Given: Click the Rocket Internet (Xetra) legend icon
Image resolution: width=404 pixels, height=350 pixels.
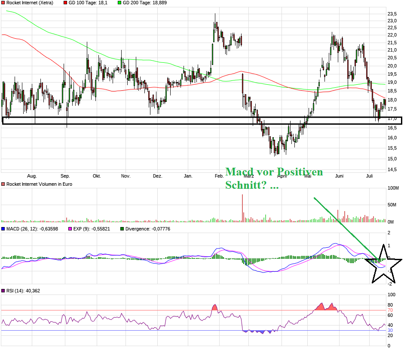Looking at the screenshot, I should point(3,3).
